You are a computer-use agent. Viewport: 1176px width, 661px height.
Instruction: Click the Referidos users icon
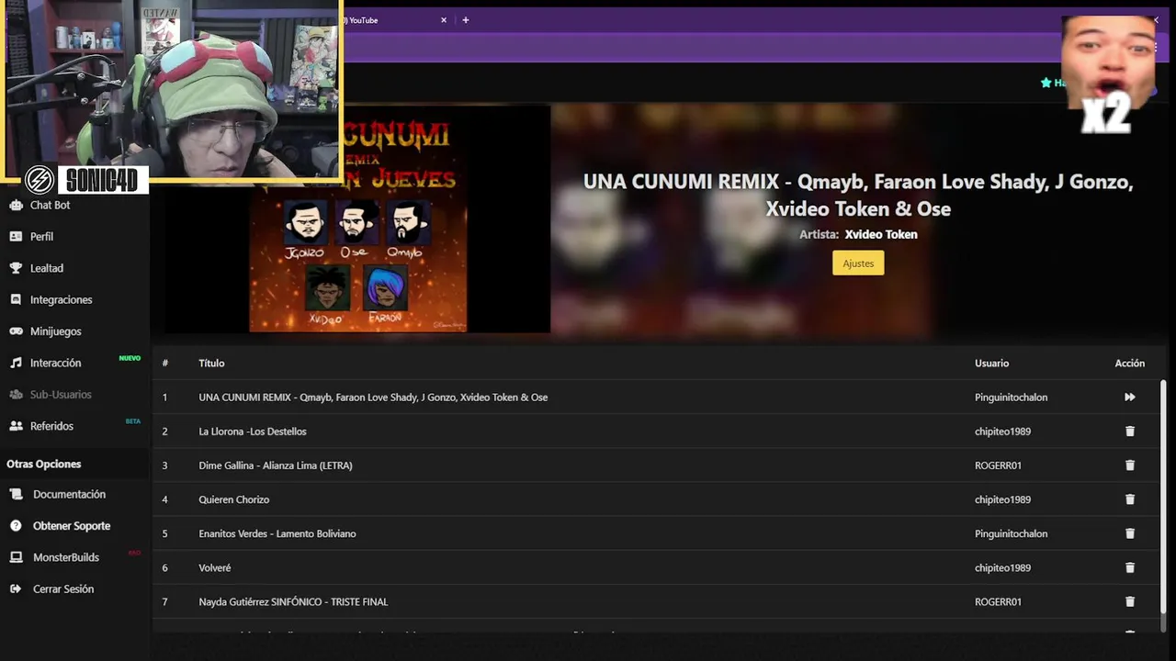pyautogui.click(x=16, y=426)
